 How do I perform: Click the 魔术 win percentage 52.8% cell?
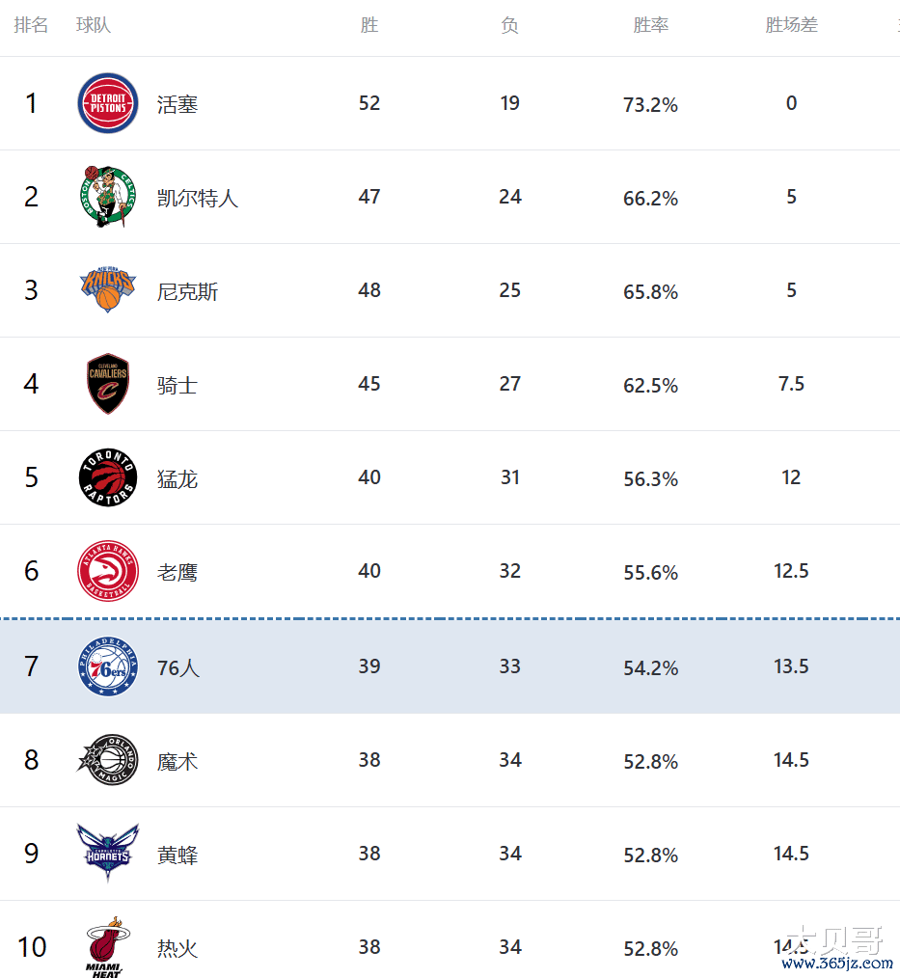(650, 761)
